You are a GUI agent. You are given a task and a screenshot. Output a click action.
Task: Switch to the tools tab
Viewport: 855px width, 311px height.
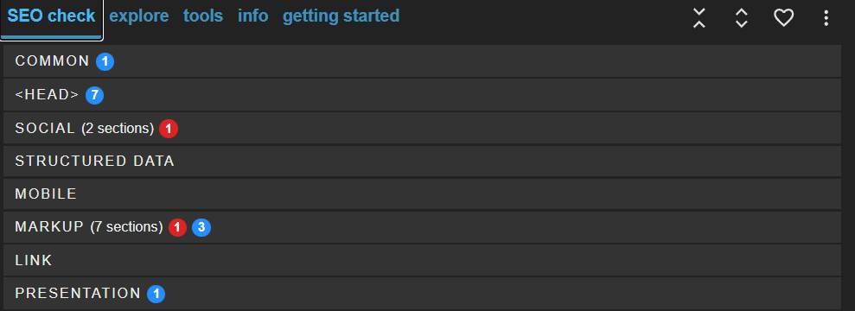point(203,16)
